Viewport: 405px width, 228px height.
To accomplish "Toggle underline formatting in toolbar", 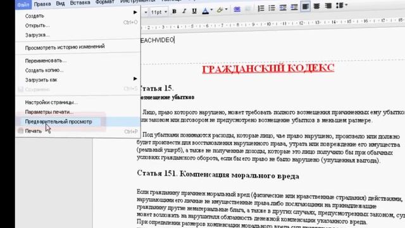I will (x=194, y=11).
